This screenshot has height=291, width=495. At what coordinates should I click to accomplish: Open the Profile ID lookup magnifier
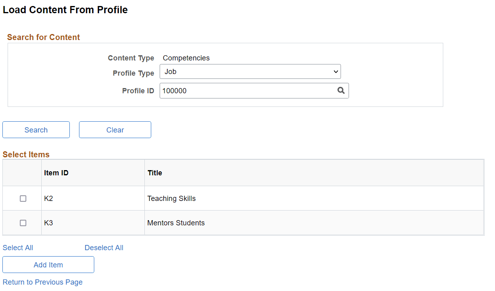(341, 90)
